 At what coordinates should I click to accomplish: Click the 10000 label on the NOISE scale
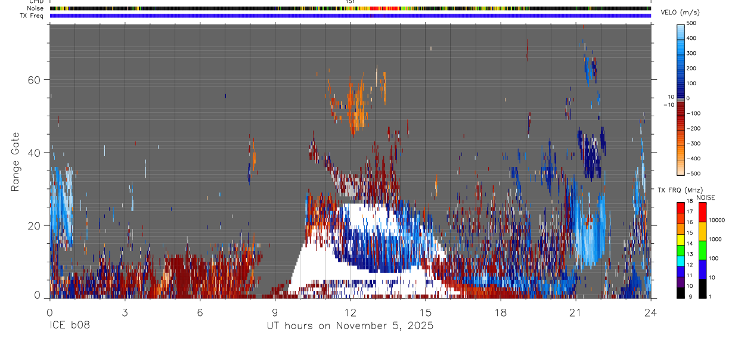coord(717,220)
